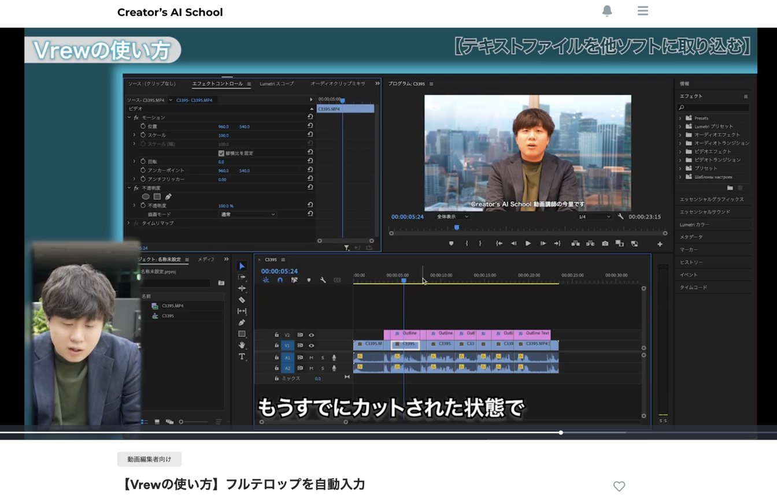Viewport: 777px width, 499px height.
Task: Click the Export Frame camera icon
Action: pyautogui.click(x=605, y=244)
